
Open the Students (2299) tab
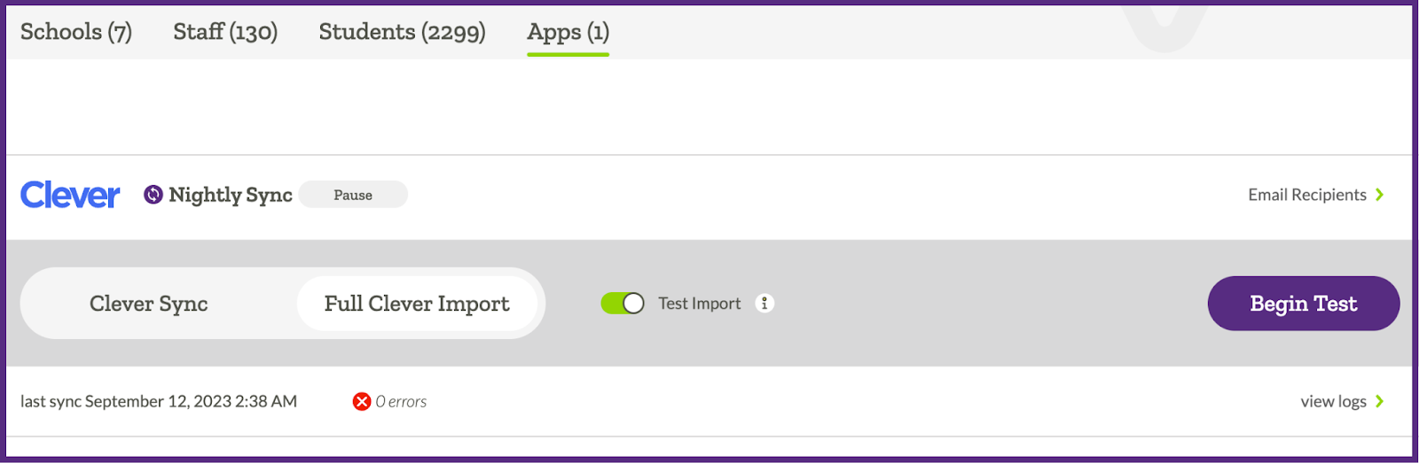point(402,32)
